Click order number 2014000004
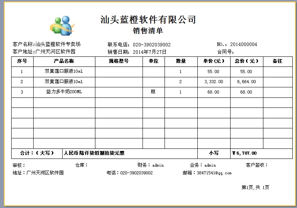Screen dimensions: 297x208 point(244,44)
